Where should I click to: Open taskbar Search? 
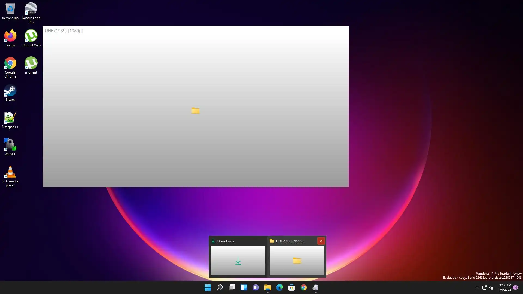(x=220, y=287)
